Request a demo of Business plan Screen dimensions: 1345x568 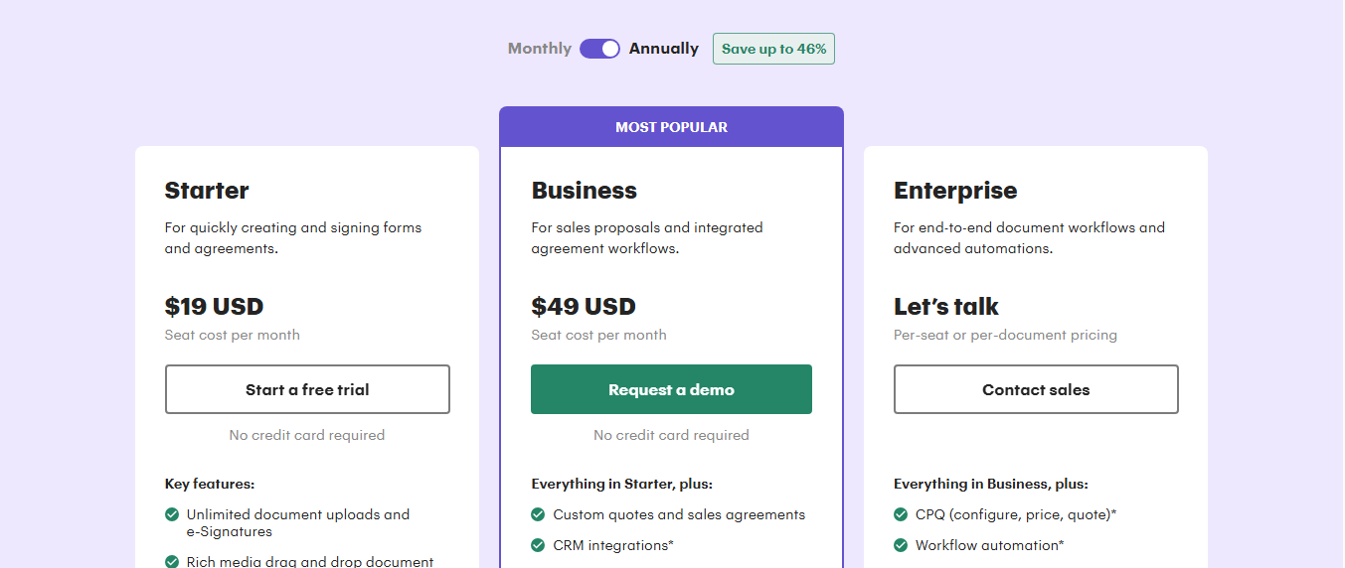pyautogui.click(x=671, y=389)
